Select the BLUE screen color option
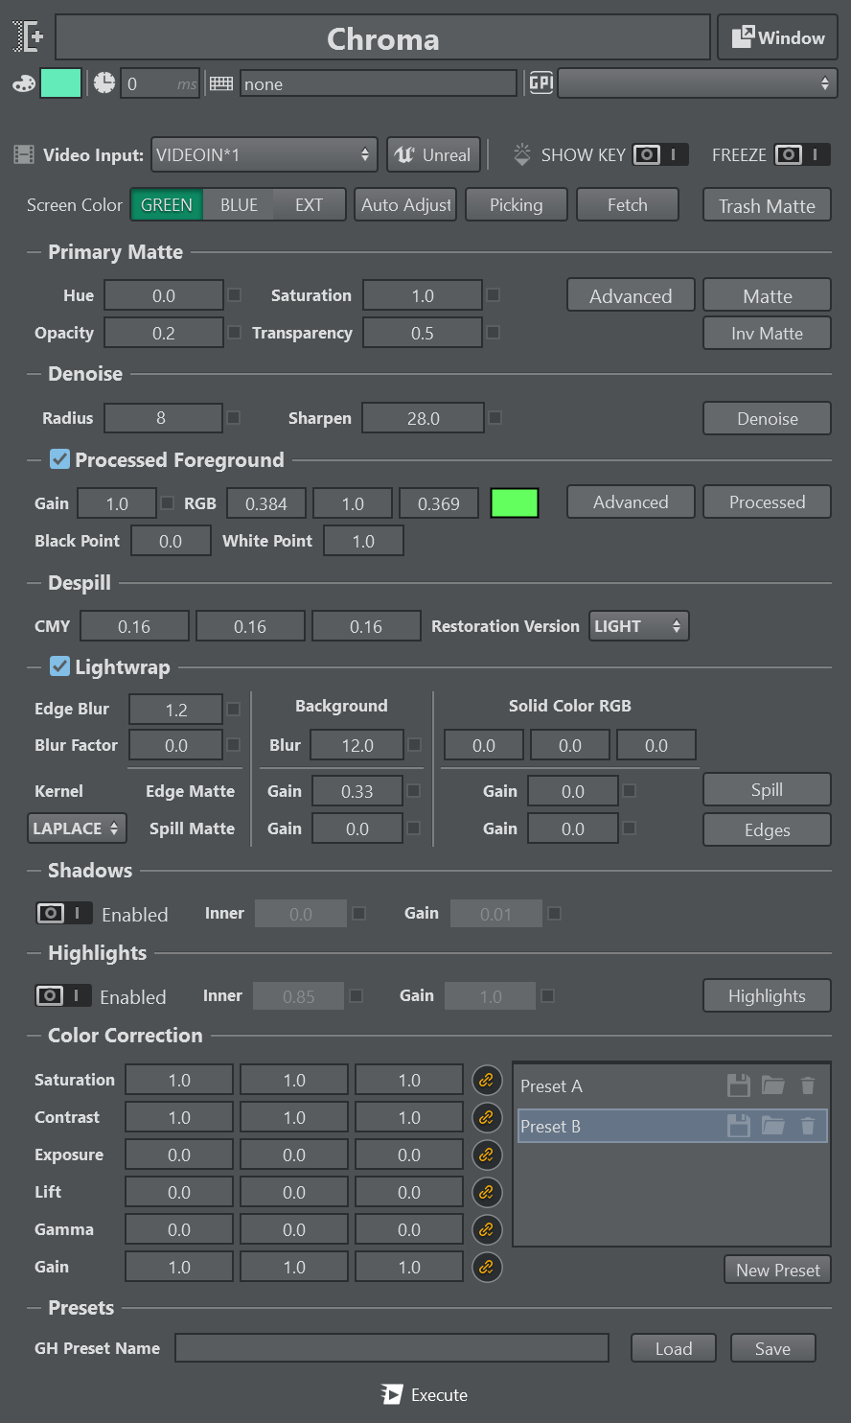 [x=239, y=204]
